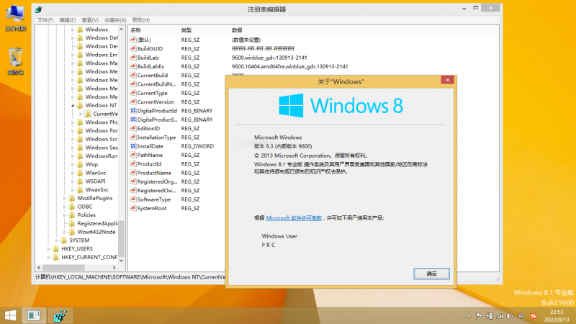Click the MozillaPlugins folder icon
The height and width of the screenshot is (324, 576).
[x=72, y=198]
